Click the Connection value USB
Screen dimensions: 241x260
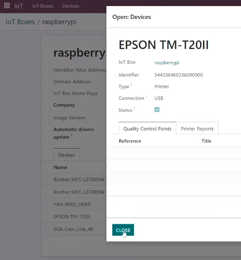(x=159, y=98)
